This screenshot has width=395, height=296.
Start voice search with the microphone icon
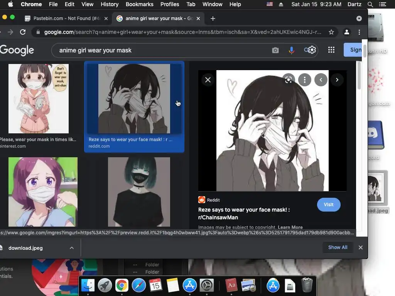pos(292,50)
